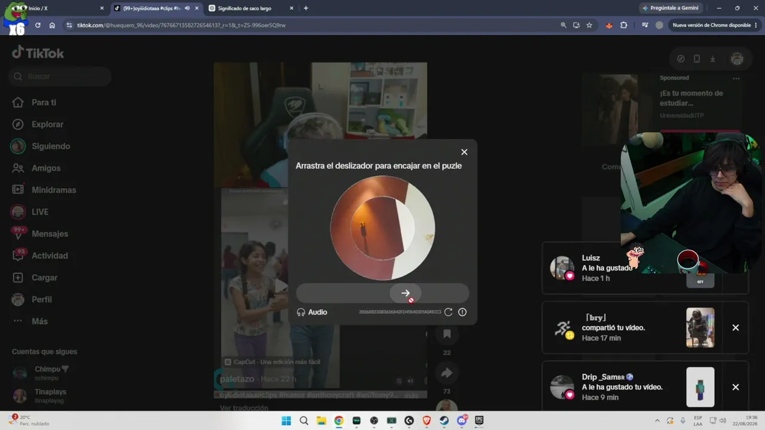Open a new browser tab
This screenshot has height=430, width=765.
pyautogui.click(x=306, y=8)
